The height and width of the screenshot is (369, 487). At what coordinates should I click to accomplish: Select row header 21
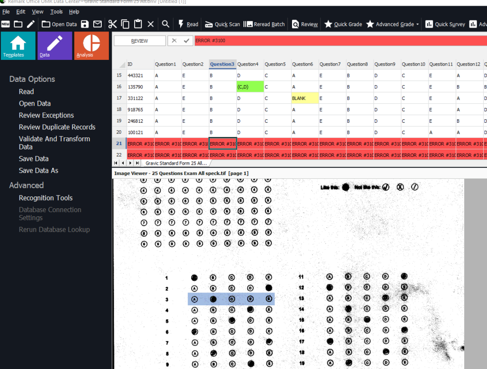tap(119, 144)
